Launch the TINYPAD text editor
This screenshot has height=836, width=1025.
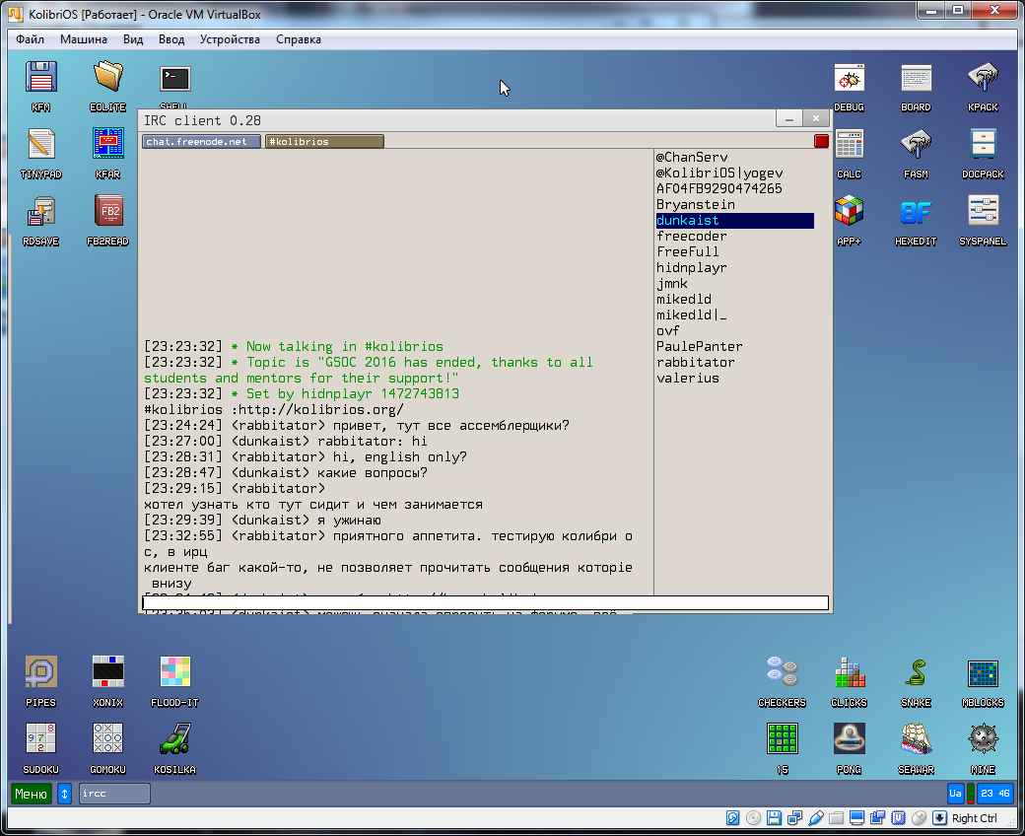pyautogui.click(x=40, y=146)
